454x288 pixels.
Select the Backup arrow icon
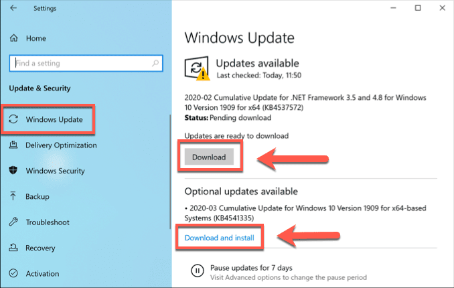(13, 196)
